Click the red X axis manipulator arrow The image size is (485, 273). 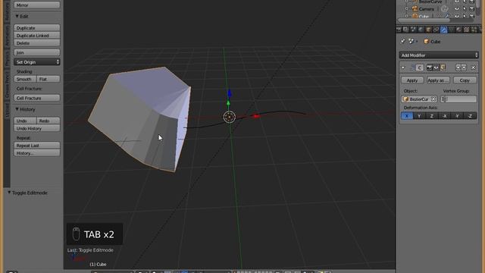tap(256, 116)
